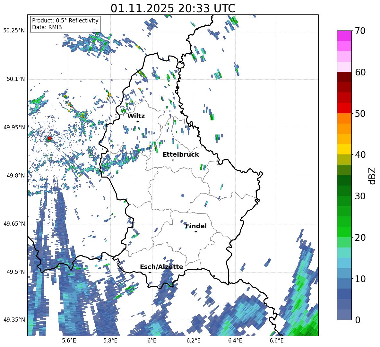
Task: Click the 6.4°E longitude tick label
Action: point(235,341)
